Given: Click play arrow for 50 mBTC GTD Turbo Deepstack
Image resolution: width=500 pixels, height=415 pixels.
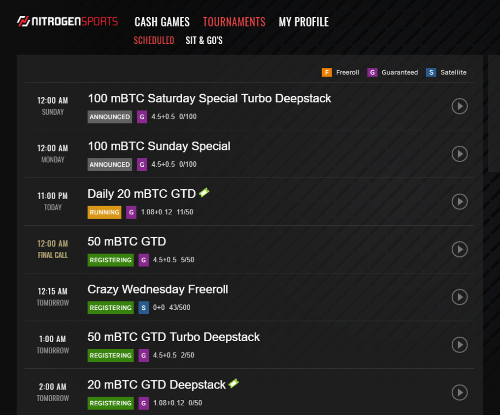Looking at the screenshot, I should (459, 345).
